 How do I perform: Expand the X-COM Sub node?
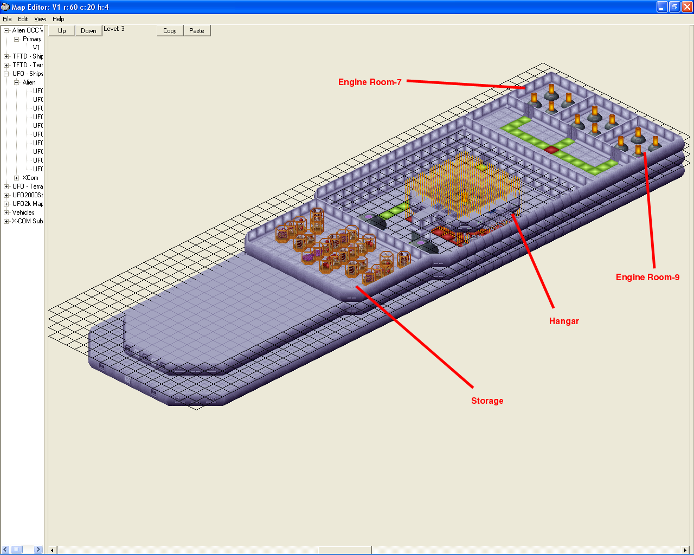point(7,221)
